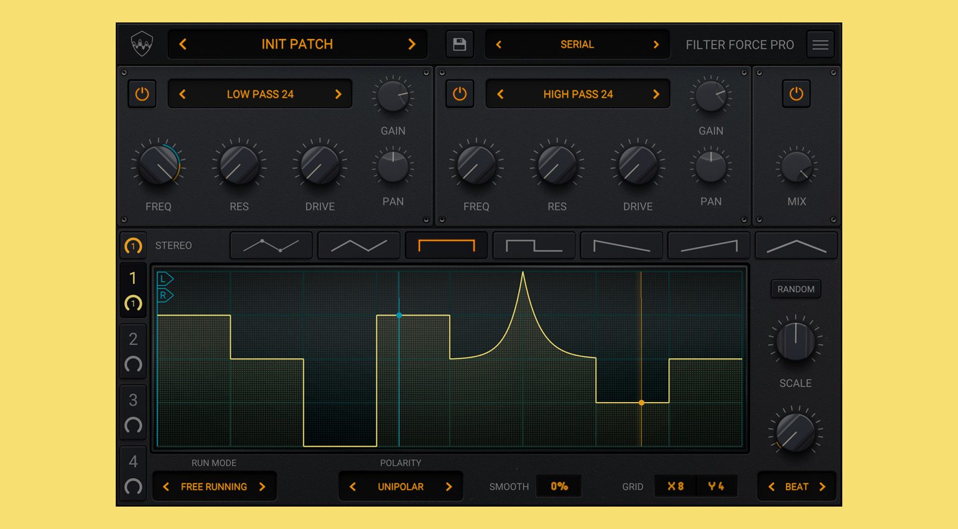Open the hamburger menu icon
Screen dimensions: 958x529
click(x=821, y=45)
